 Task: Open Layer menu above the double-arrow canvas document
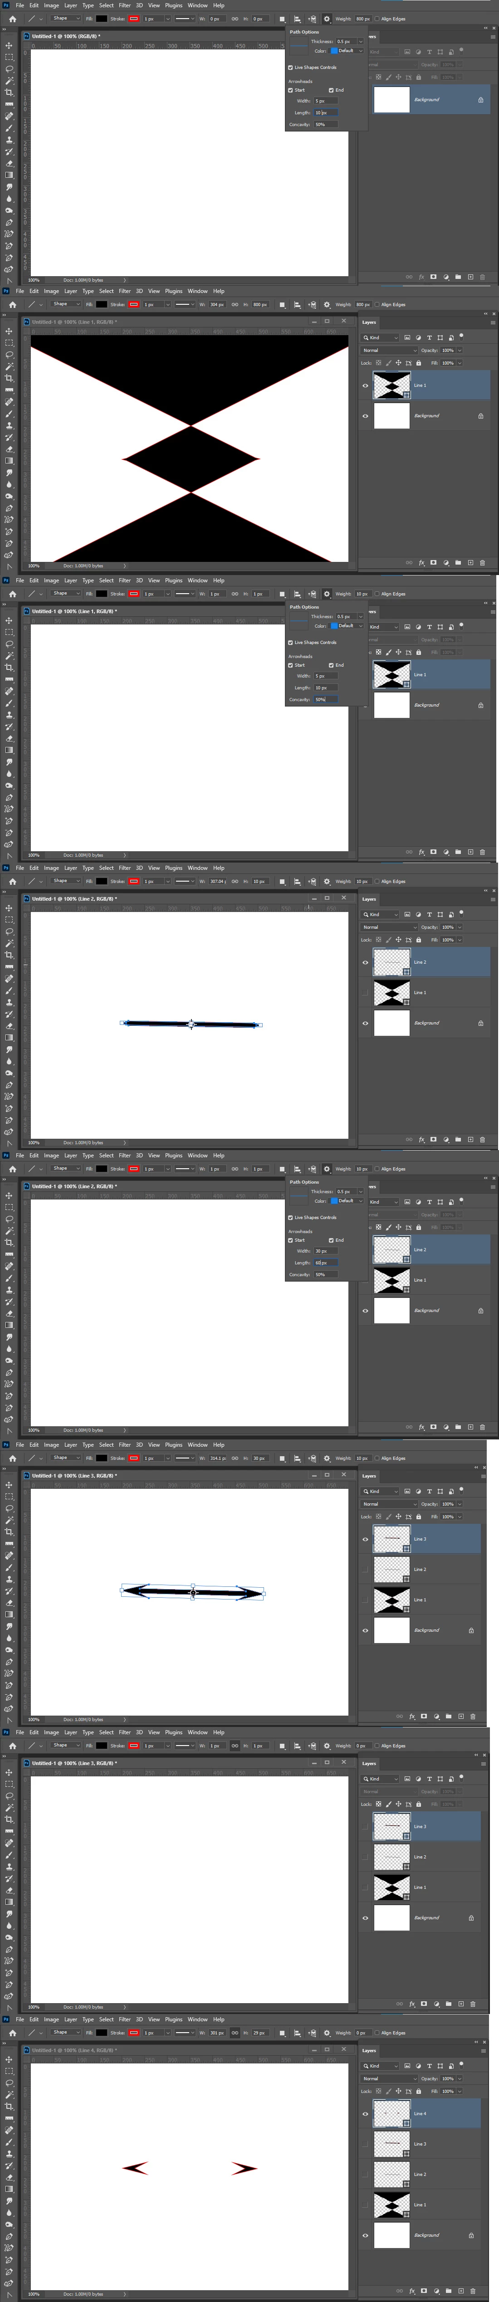tap(71, 1445)
